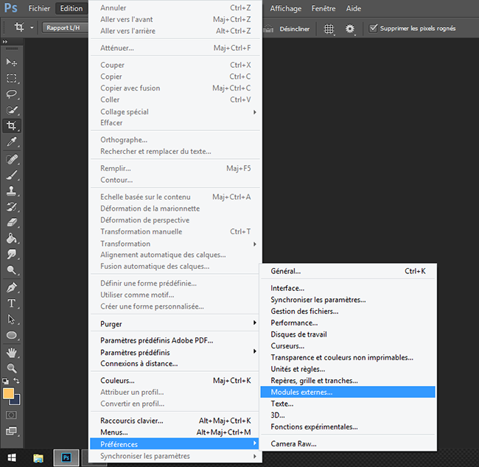Open the 'Affichage' menu

point(285,9)
